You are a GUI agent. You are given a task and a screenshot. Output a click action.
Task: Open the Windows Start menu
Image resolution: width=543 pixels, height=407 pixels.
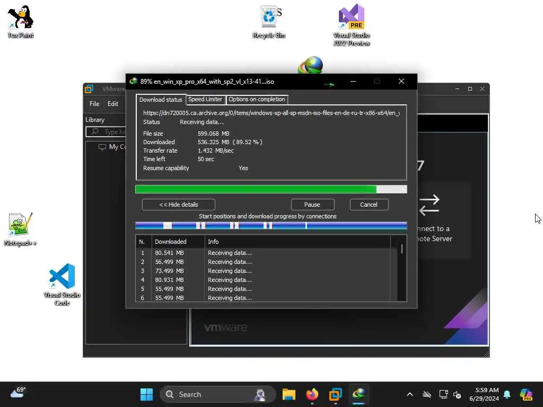[x=146, y=394]
